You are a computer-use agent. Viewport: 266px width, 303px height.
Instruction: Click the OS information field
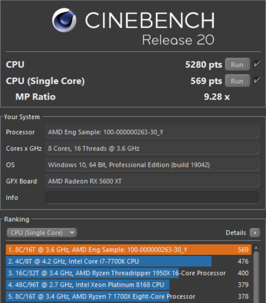[x=152, y=165]
